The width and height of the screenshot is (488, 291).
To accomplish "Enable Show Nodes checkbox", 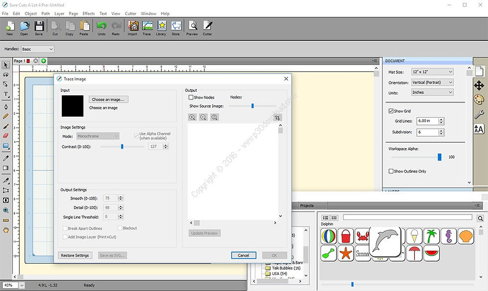I will [x=191, y=97].
